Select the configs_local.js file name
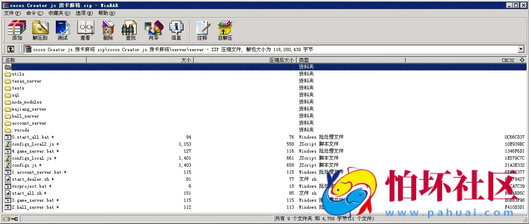529x224 pixels. pos(34,158)
